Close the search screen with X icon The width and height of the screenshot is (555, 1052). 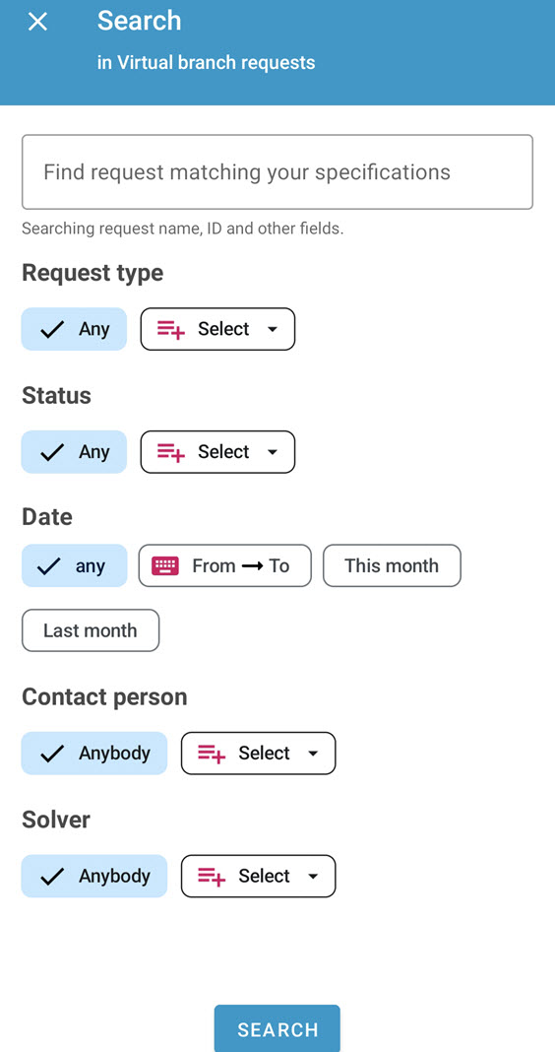coord(37,22)
